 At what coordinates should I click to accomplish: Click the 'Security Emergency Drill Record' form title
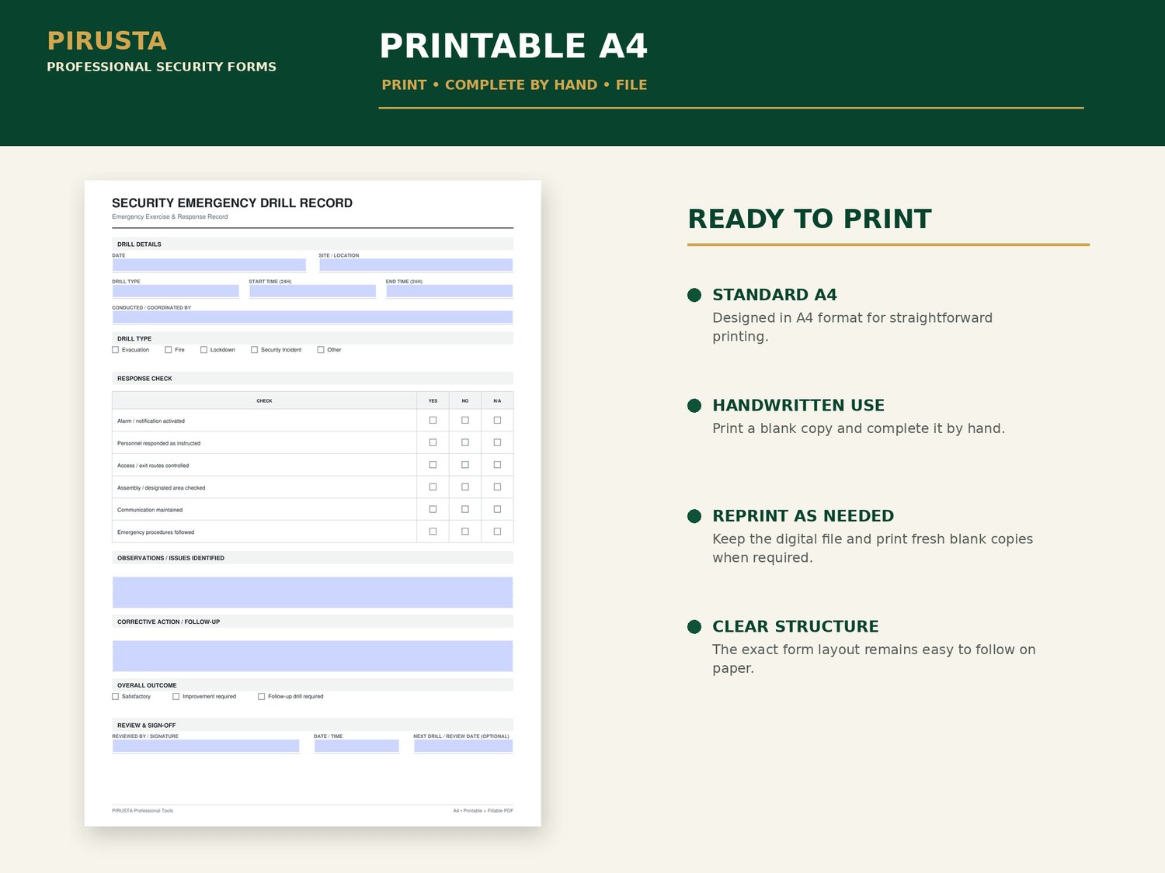point(232,203)
